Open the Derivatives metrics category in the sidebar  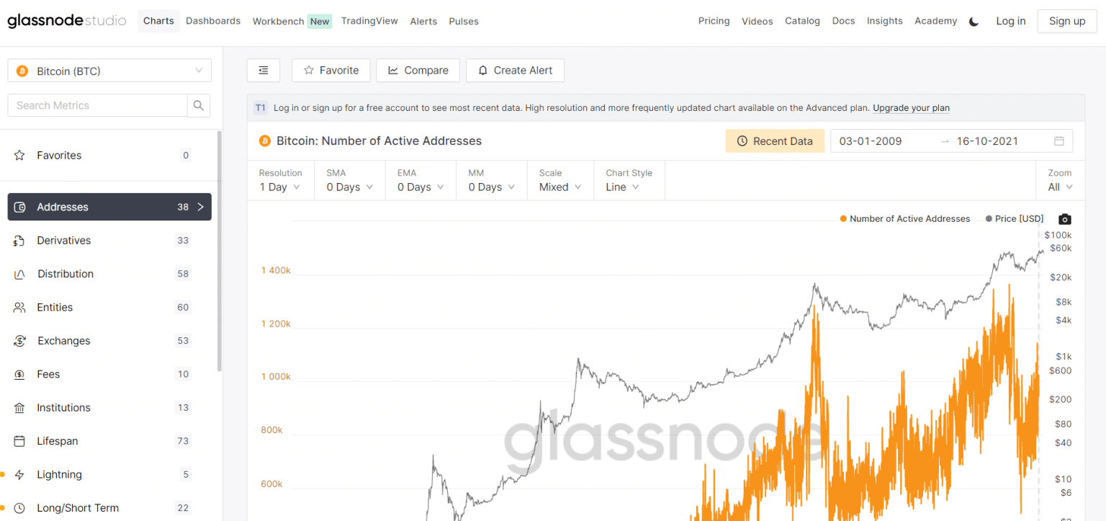coord(64,240)
